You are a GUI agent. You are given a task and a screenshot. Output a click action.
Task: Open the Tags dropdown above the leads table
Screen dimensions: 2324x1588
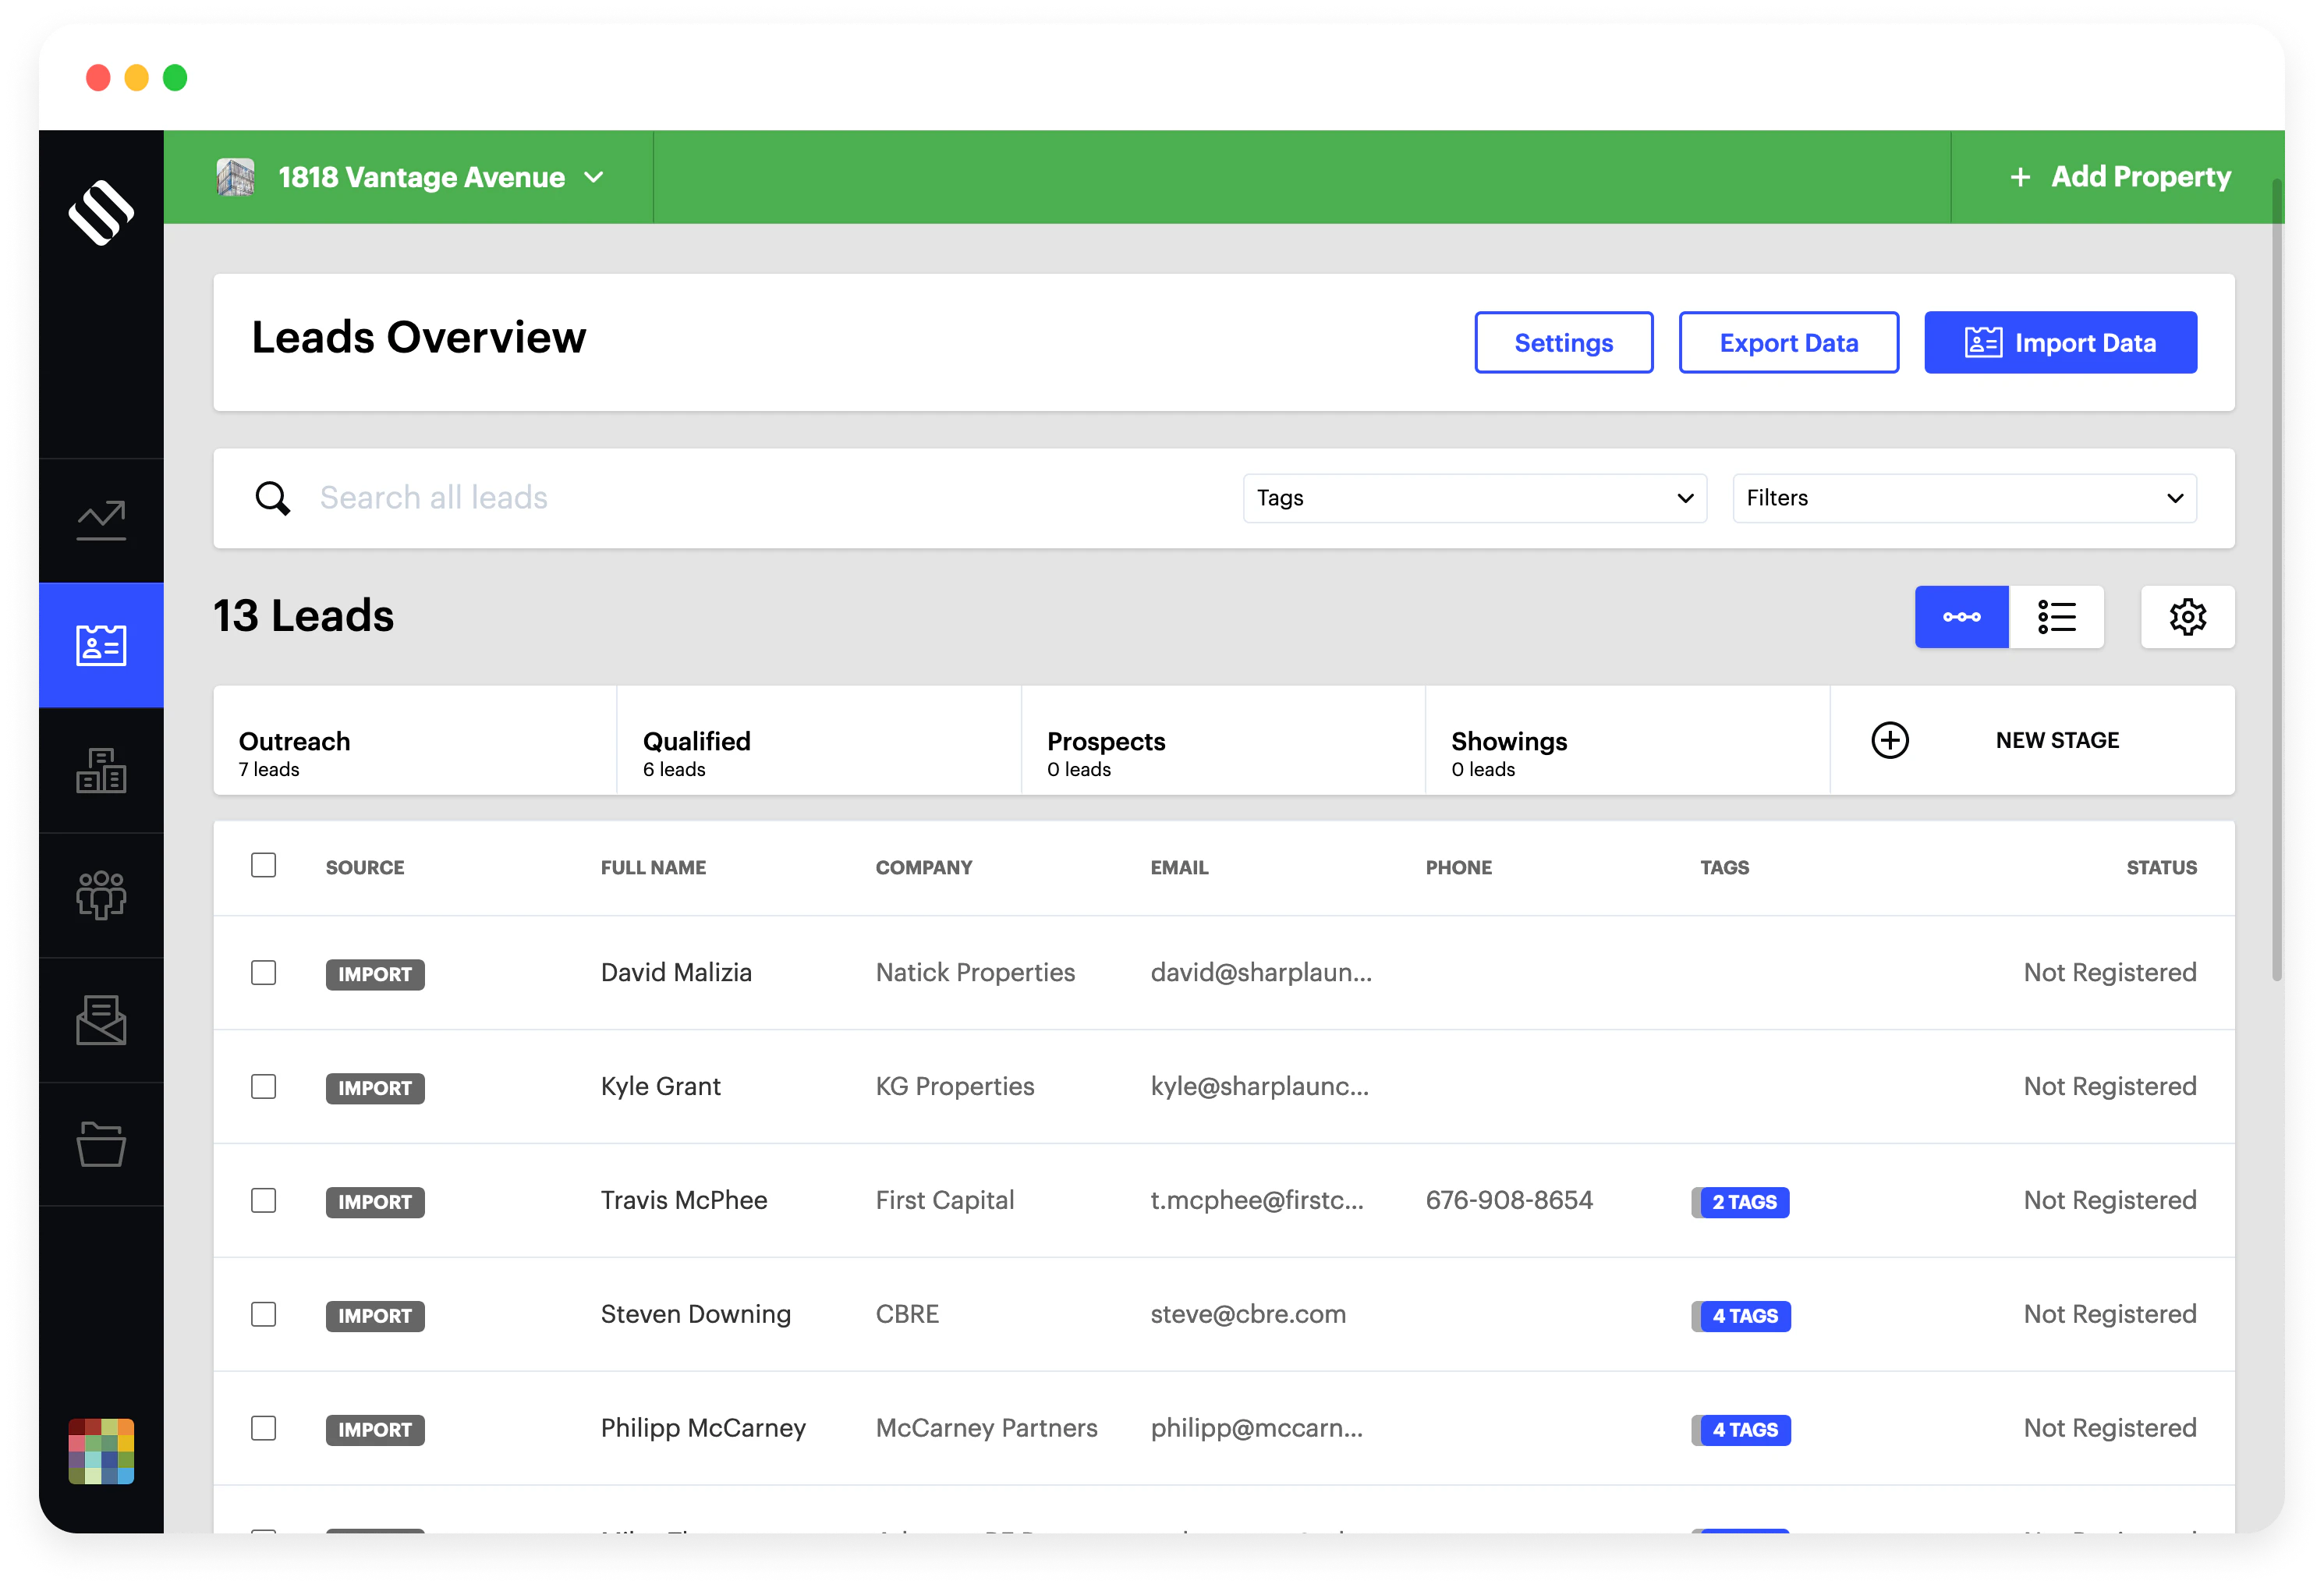pos(1474,497)
